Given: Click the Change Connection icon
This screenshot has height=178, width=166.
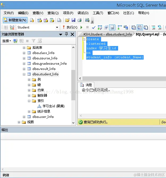Looking at the screenshot, I should tap(12, 27).
